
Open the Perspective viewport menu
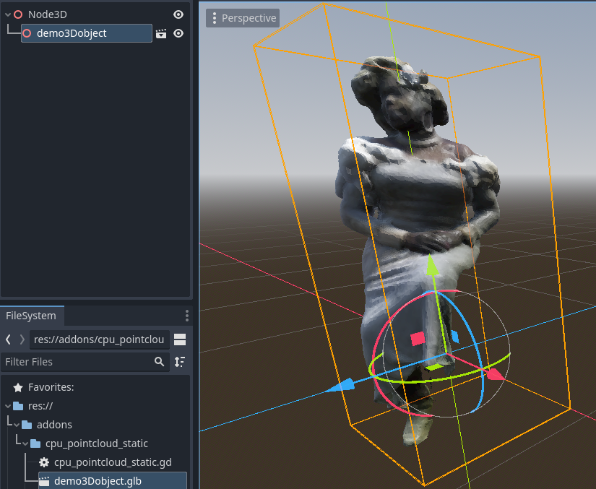(x=242, y=17)
